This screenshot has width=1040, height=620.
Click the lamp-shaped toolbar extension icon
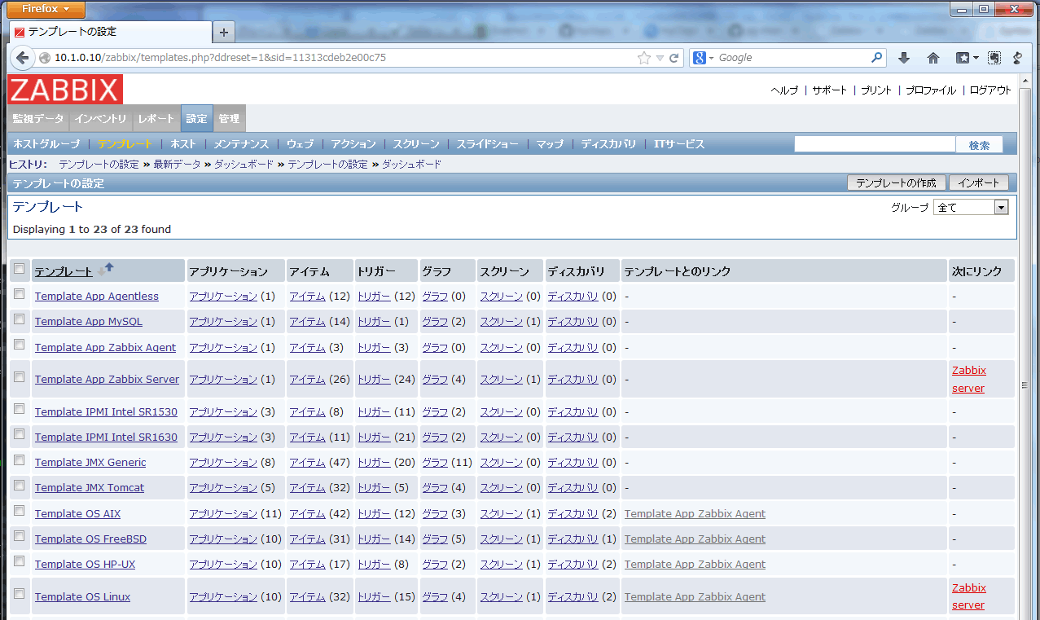1017,58
